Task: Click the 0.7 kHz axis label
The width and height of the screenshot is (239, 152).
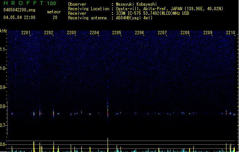Action: tap(3, 125)
